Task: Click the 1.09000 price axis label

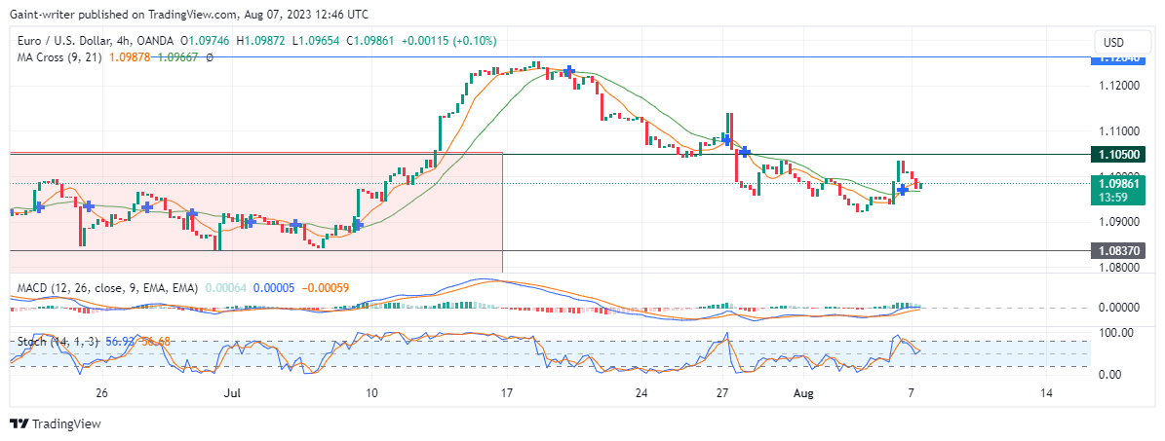Action: (x=1120, y=222)
